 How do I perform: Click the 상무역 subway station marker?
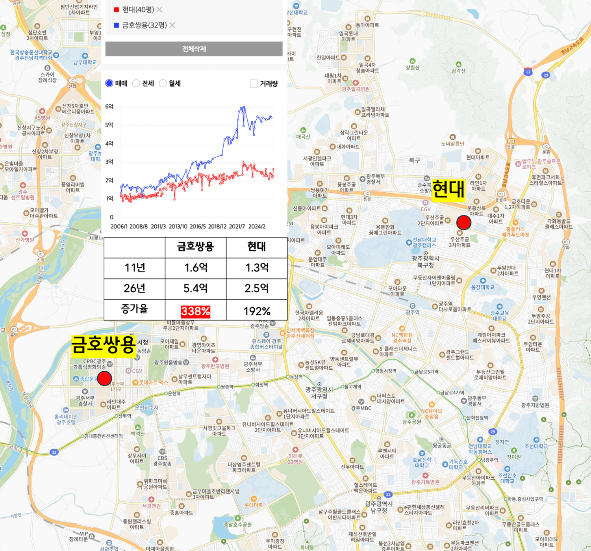coord(117,416)
